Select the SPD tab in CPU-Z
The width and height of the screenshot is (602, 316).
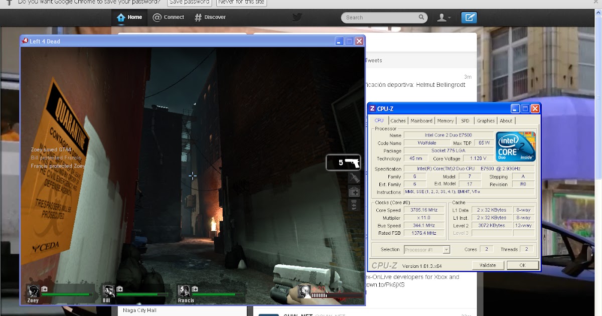pyautogui.click(x=465, y=121)
